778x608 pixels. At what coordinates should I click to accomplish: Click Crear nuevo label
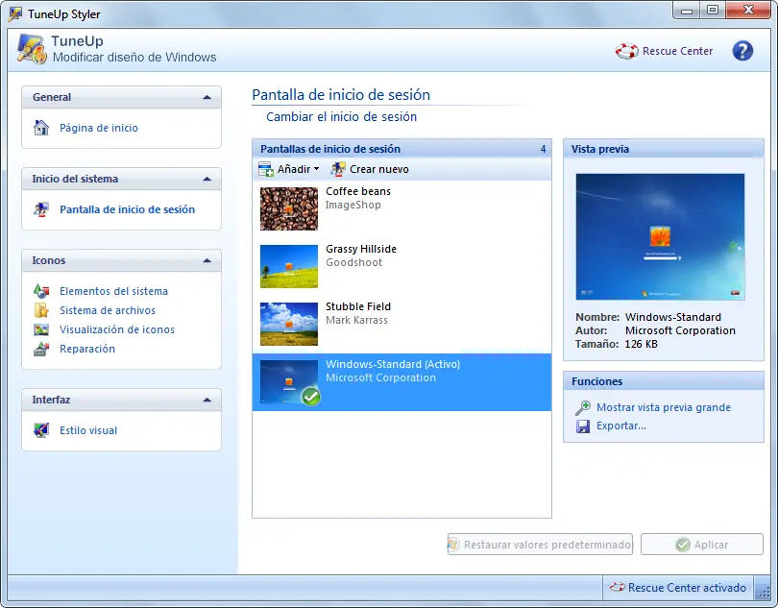coord(379,169)
